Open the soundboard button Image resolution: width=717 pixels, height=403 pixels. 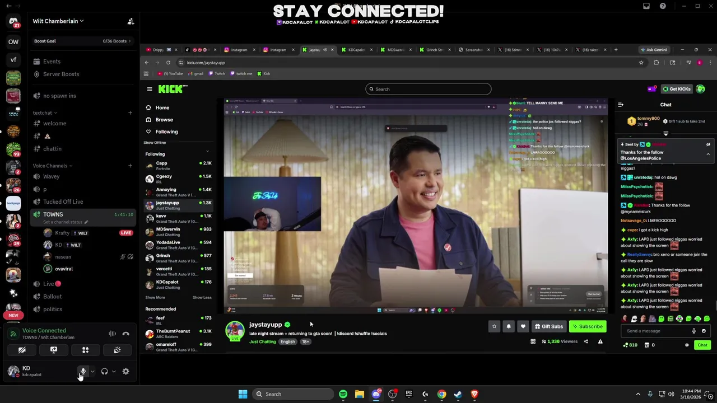[x=117, y=350]
